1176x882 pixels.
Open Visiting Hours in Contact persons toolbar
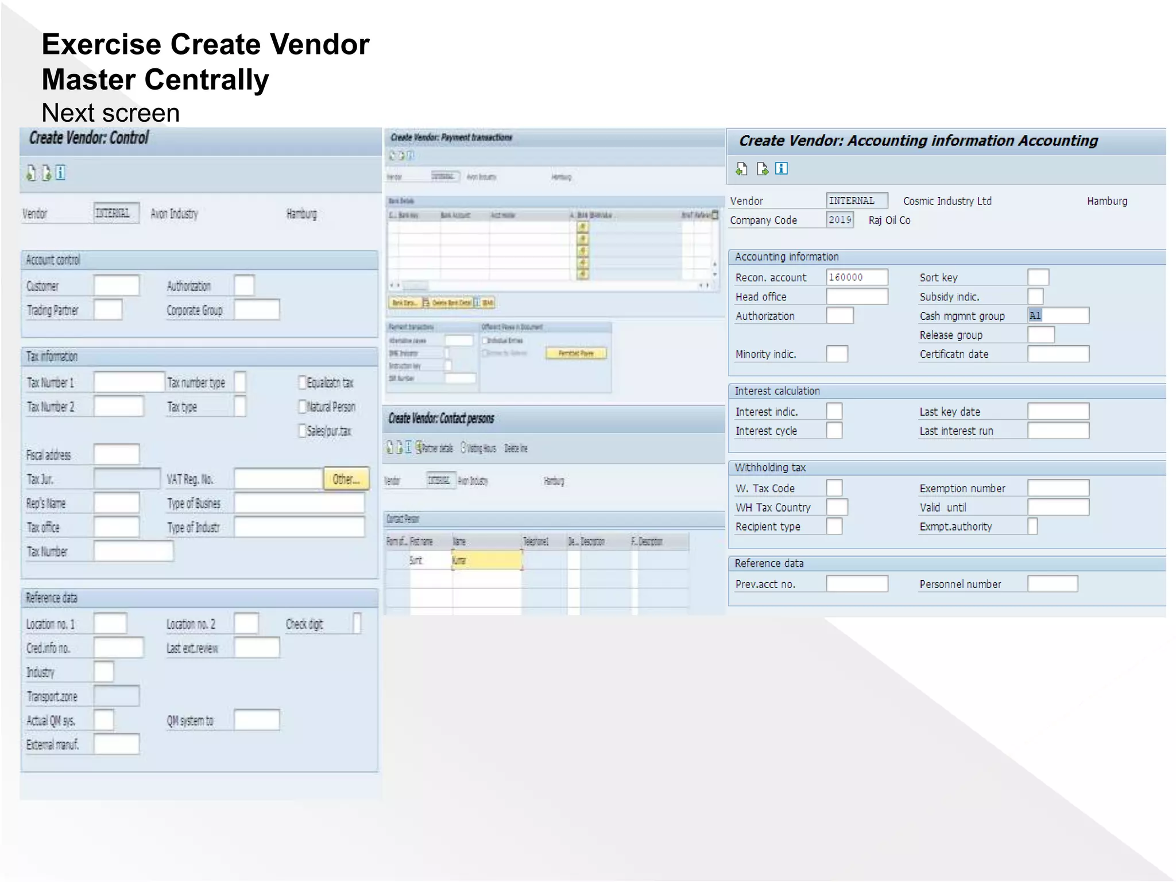[479, 448]
